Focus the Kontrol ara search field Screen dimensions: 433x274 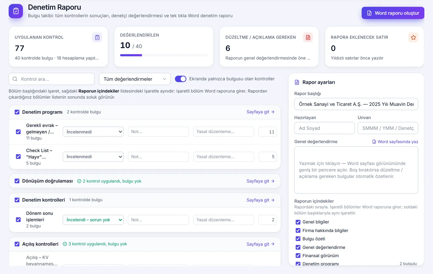point(52,79)
